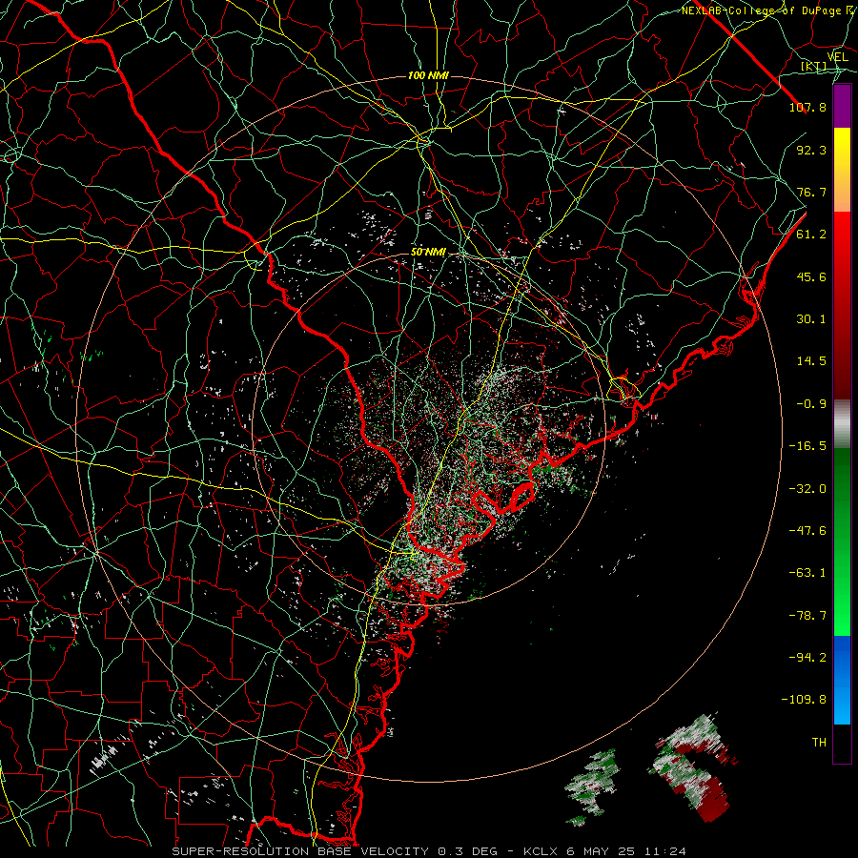Click the 100 NMI range ring label

[428, 75]
